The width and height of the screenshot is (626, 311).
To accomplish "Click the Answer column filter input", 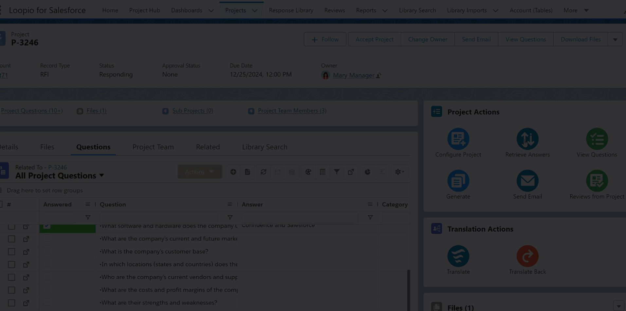I will [300, 218].
